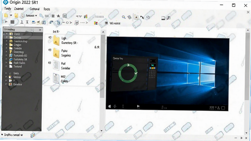Click the small glyph left of Ral Sonide
The height and width of the screenshot is (141, 251).
tap(50, 63)
